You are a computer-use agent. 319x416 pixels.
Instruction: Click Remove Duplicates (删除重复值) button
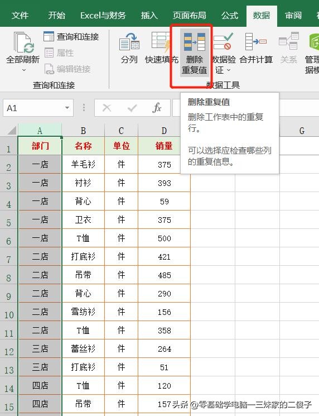click(195, 53)
